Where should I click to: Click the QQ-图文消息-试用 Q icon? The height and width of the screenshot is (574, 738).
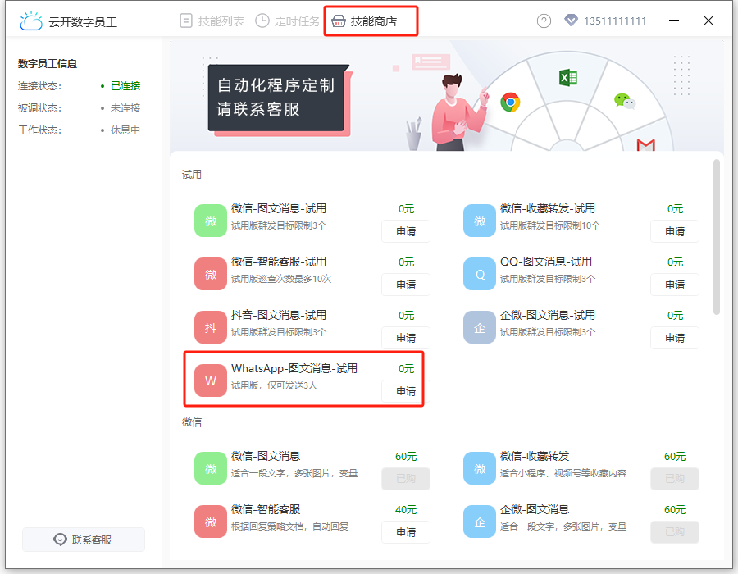(x=480, y=274)
